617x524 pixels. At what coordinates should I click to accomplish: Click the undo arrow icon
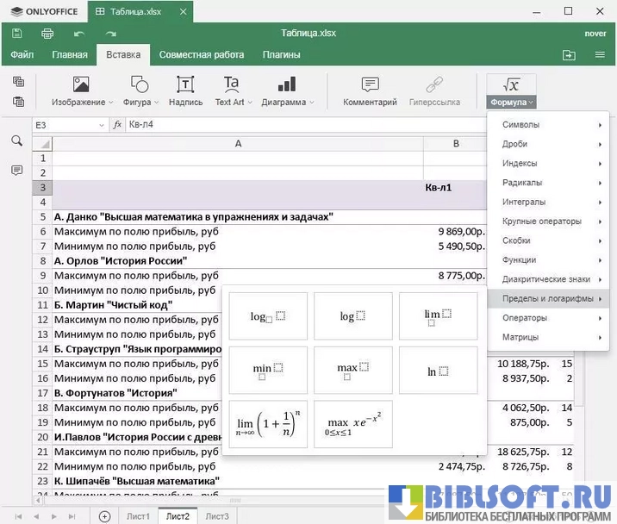point(79,34)
